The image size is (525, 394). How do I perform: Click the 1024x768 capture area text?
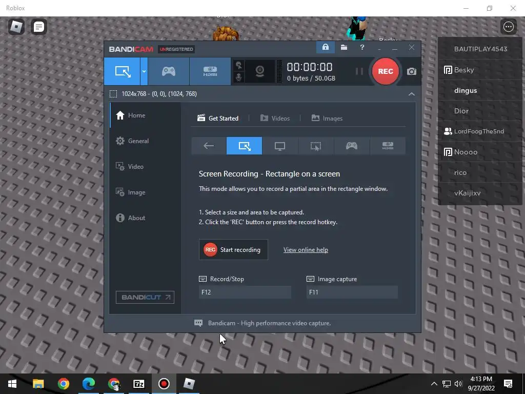click(159, 94)
